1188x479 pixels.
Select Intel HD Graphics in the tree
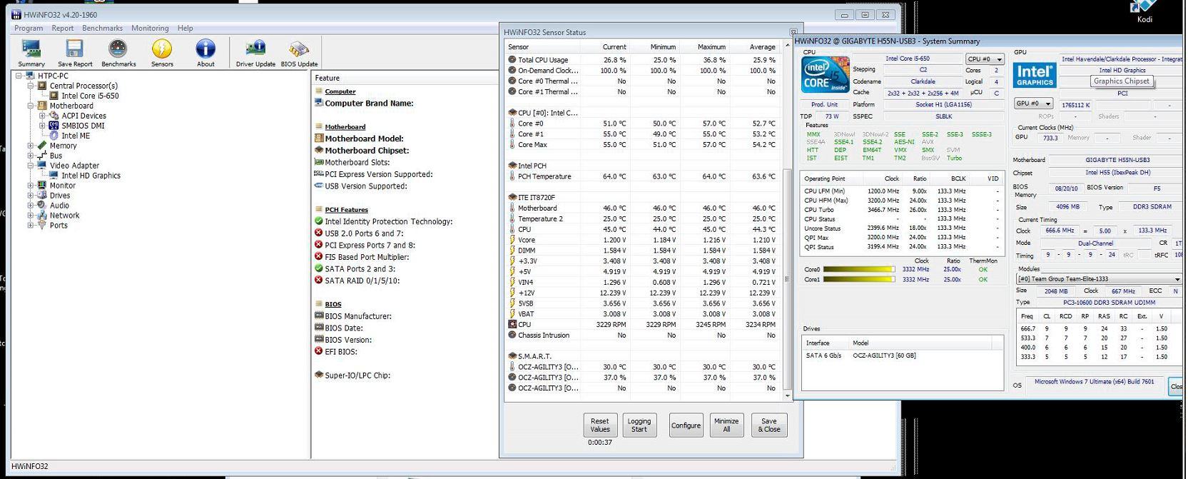pyautogui.click(x=91, y=176)
